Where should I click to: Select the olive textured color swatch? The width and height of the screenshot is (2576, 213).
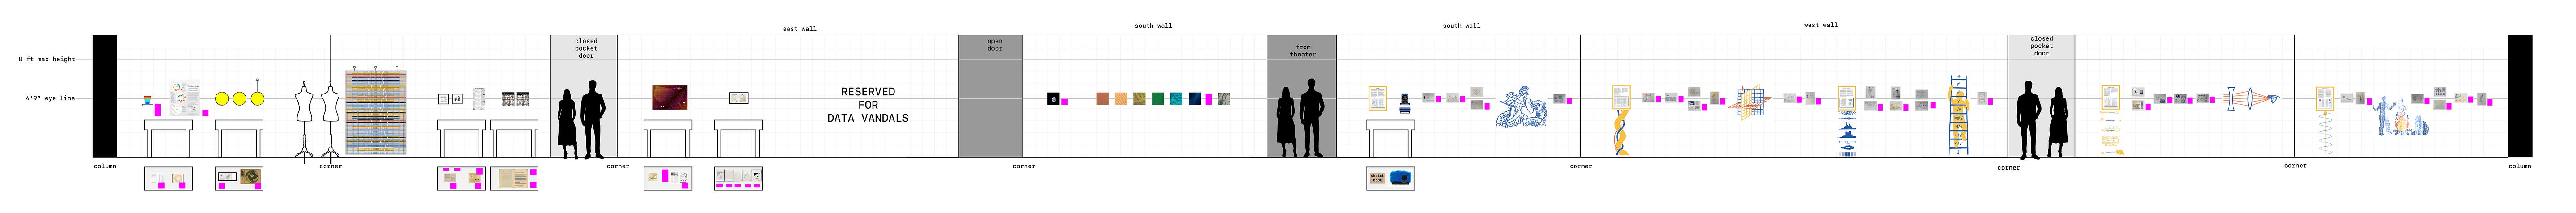point(1139,99)
